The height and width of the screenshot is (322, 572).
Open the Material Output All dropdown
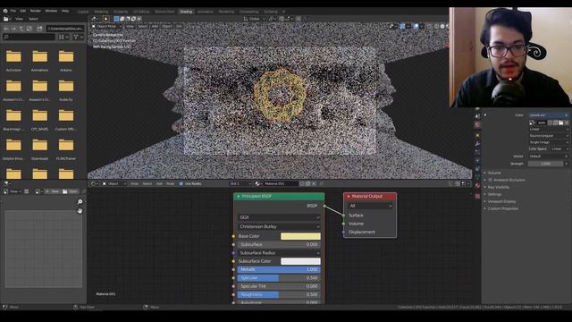370,206
